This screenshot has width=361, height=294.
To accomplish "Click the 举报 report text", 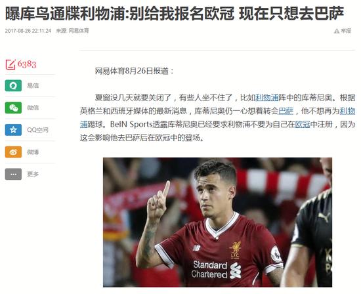I will [x=346, y=31].
